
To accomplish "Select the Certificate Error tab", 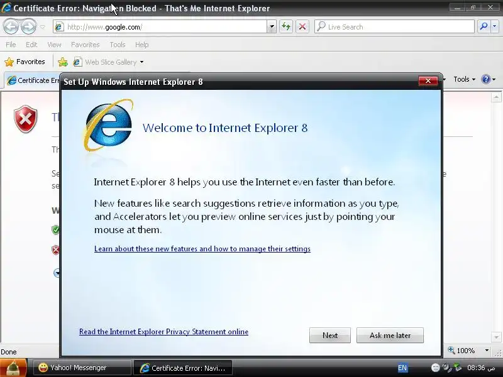I will click(x=32, y=80).
